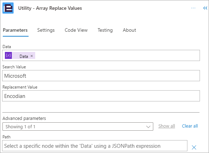This screenshot has width=209, height=153.
Task: Focus the Search Value field containing Microsoft
Action: pos(101,76)
